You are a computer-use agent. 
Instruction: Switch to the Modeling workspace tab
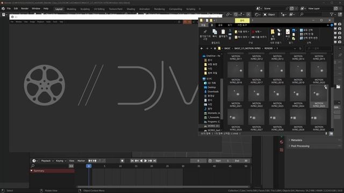pyautogui.click(x=71, y=9)
